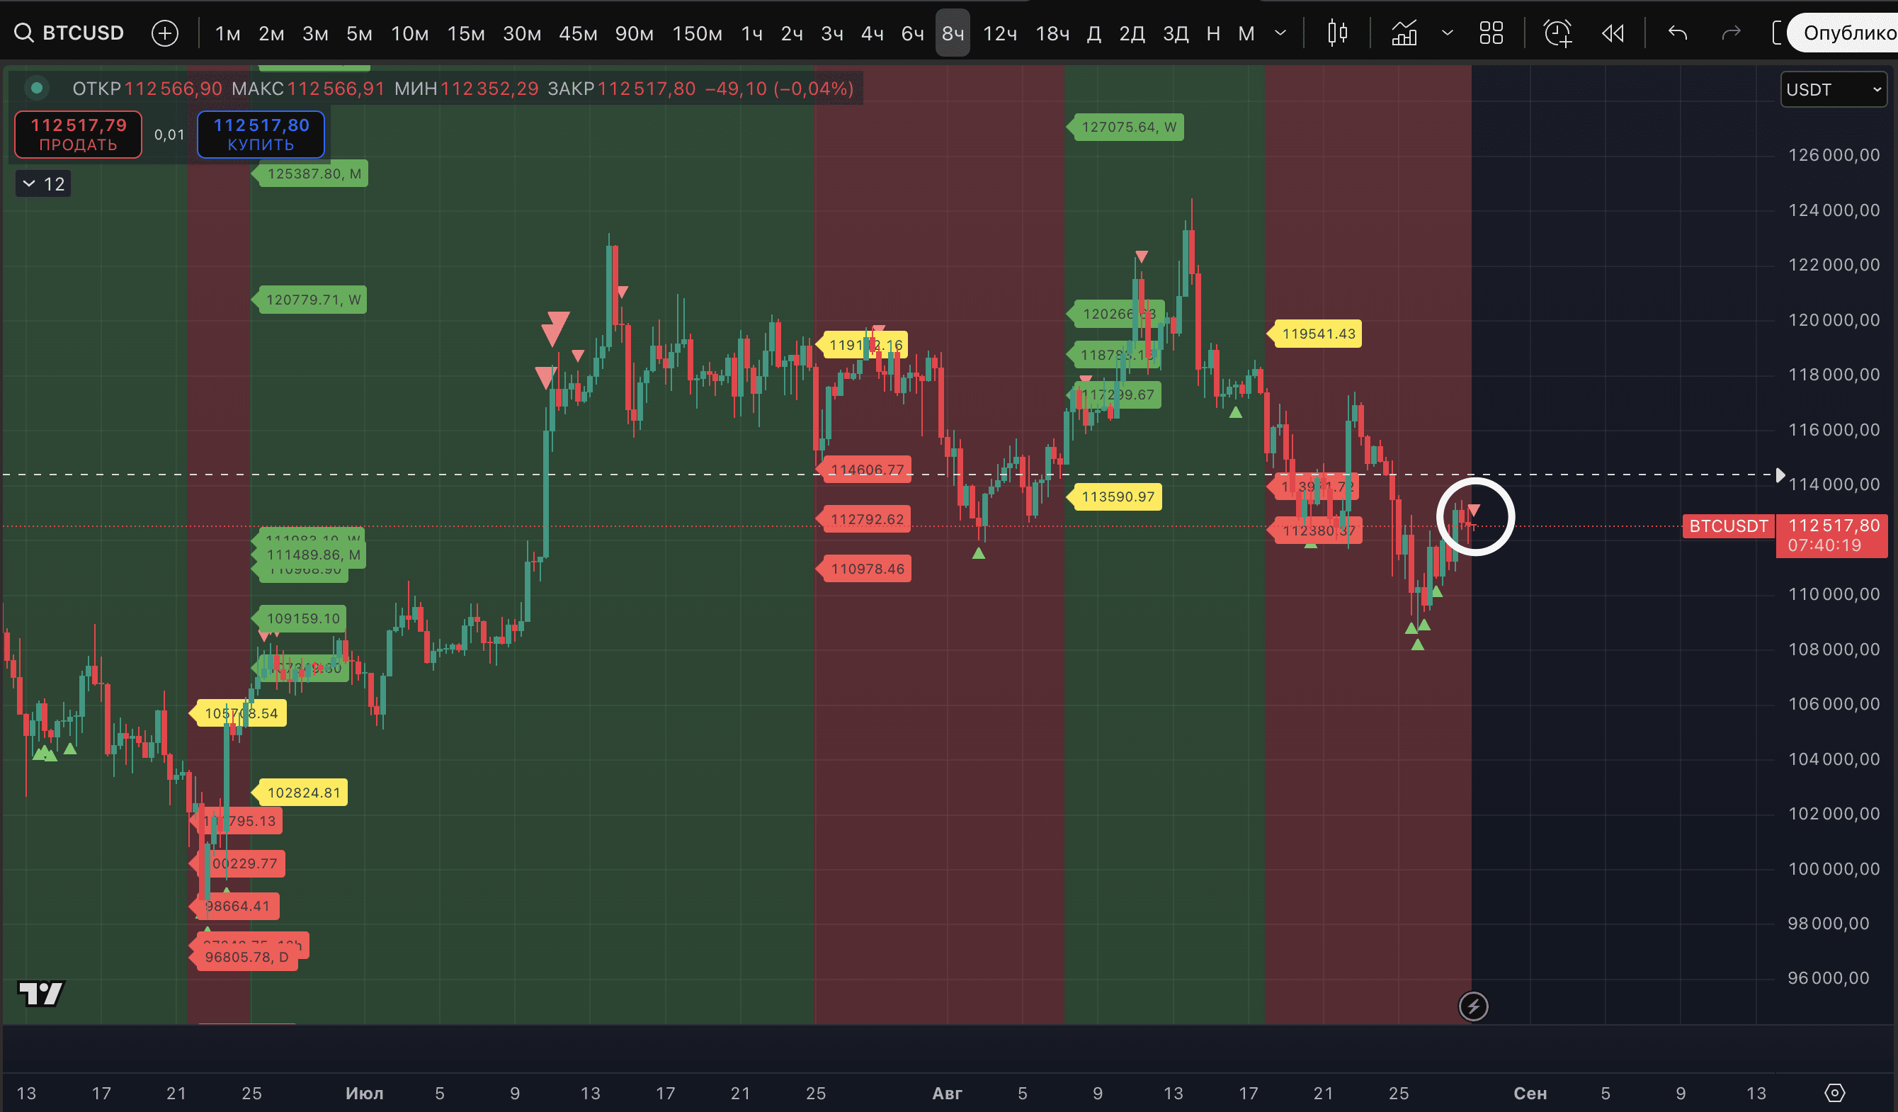
Task: Collapse the 12 indicators legend
Action: (x=44, y=184)
